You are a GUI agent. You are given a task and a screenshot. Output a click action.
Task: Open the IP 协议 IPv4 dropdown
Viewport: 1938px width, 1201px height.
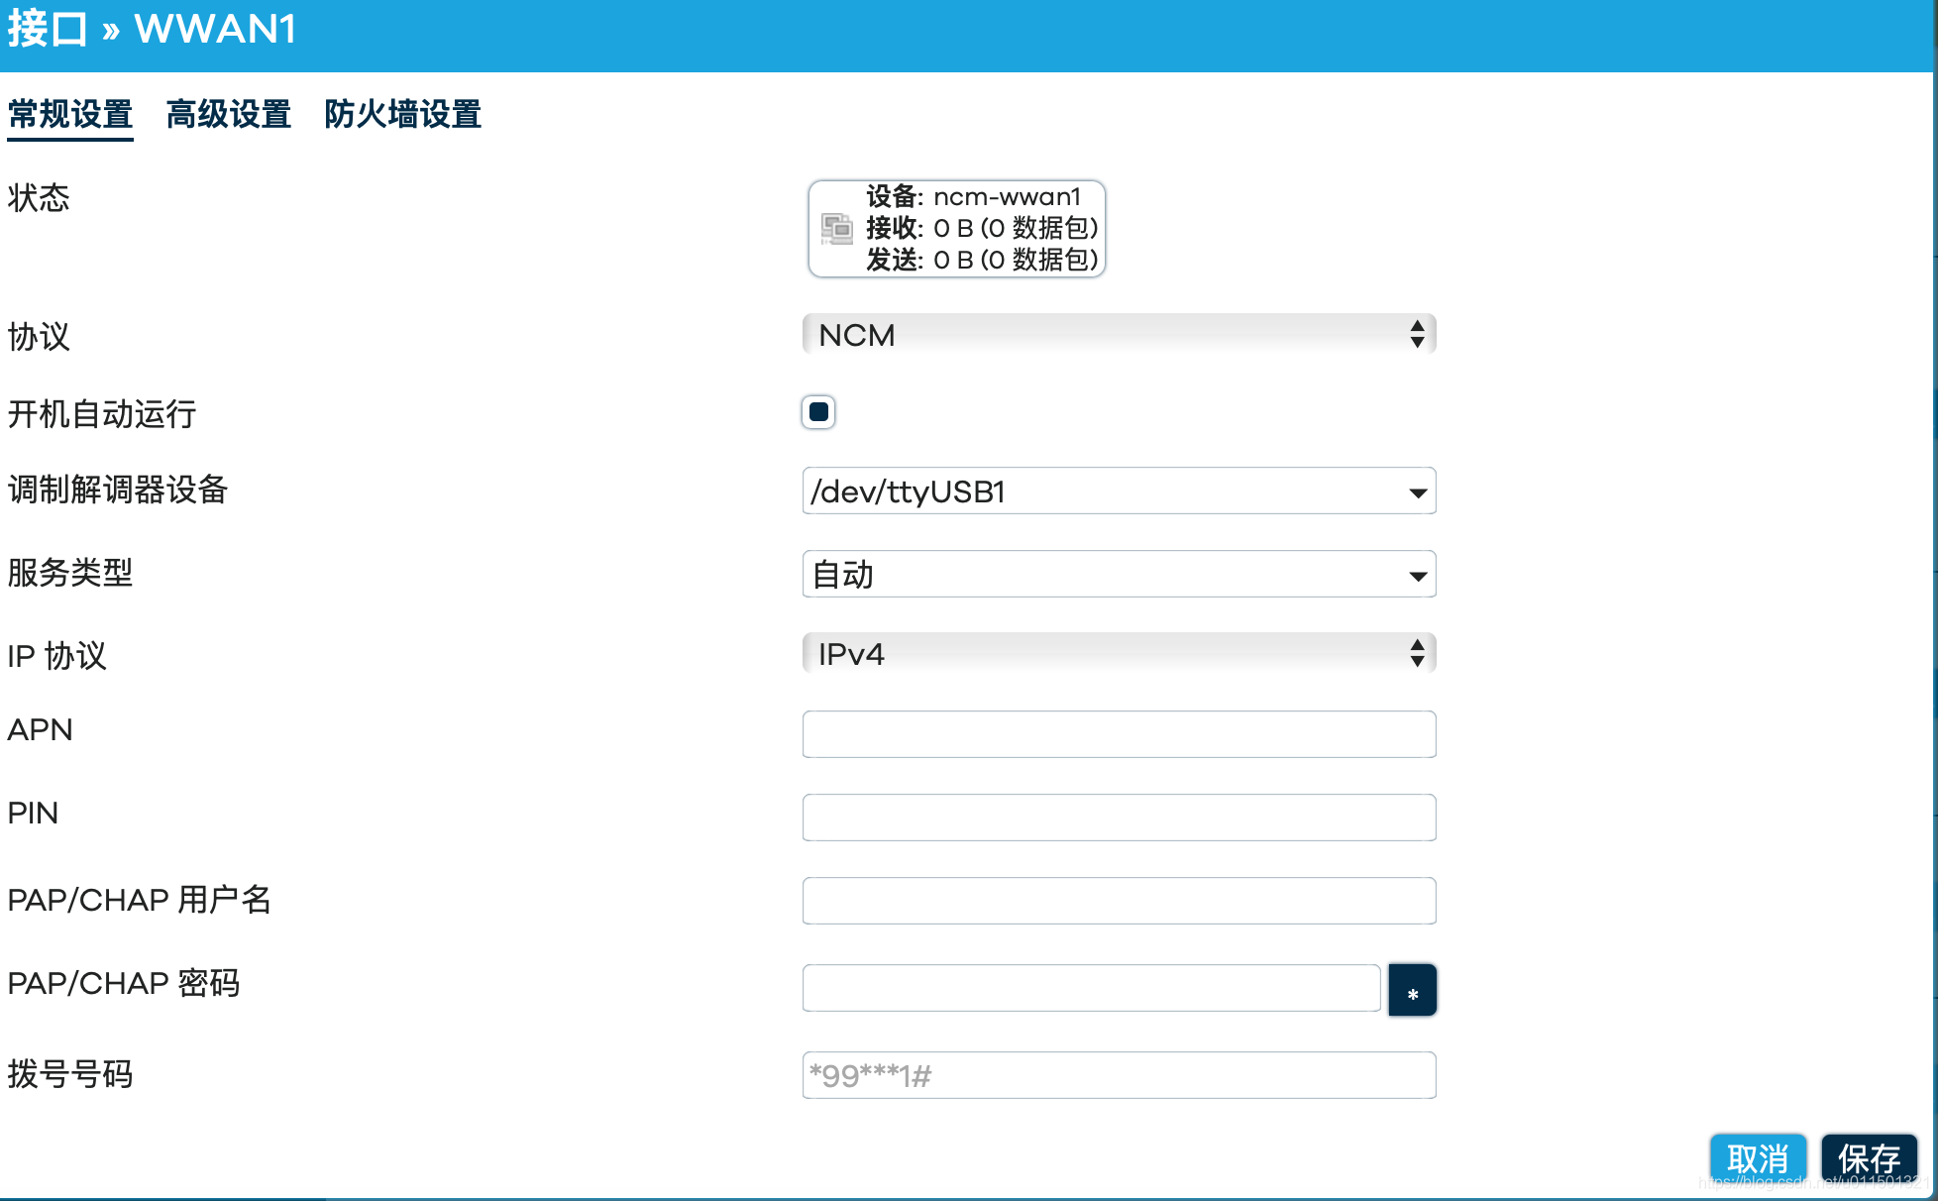coord(1119,654)
